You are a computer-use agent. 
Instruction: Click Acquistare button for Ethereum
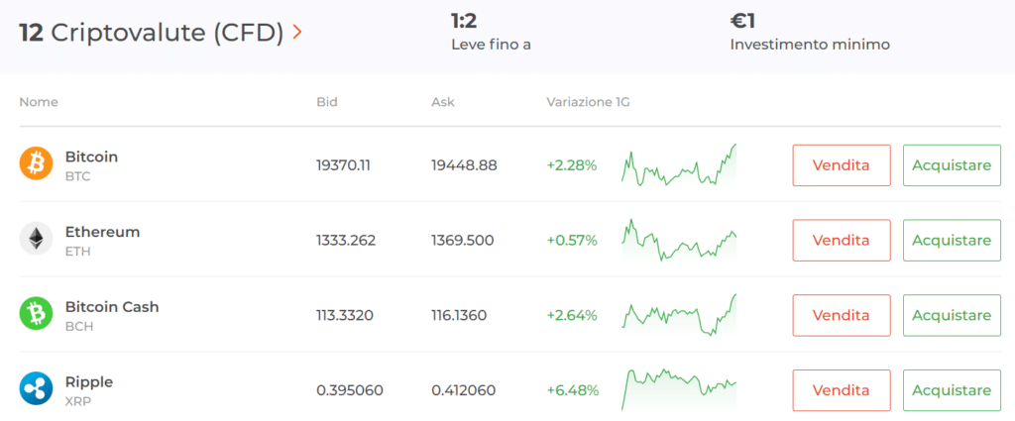952,241
